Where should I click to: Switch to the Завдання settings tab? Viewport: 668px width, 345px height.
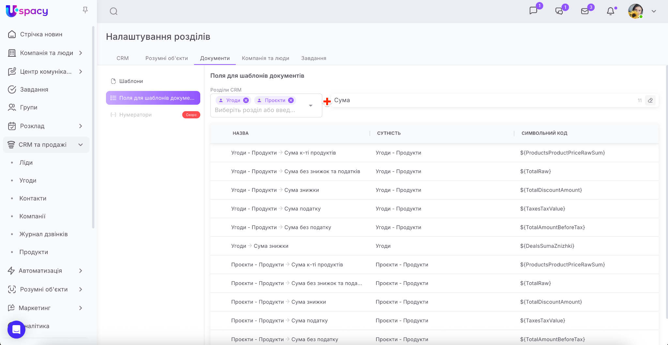click(313, 58)
